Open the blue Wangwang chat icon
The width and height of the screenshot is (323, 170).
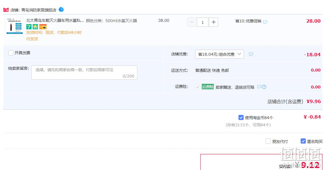click(x=61, y=9)
